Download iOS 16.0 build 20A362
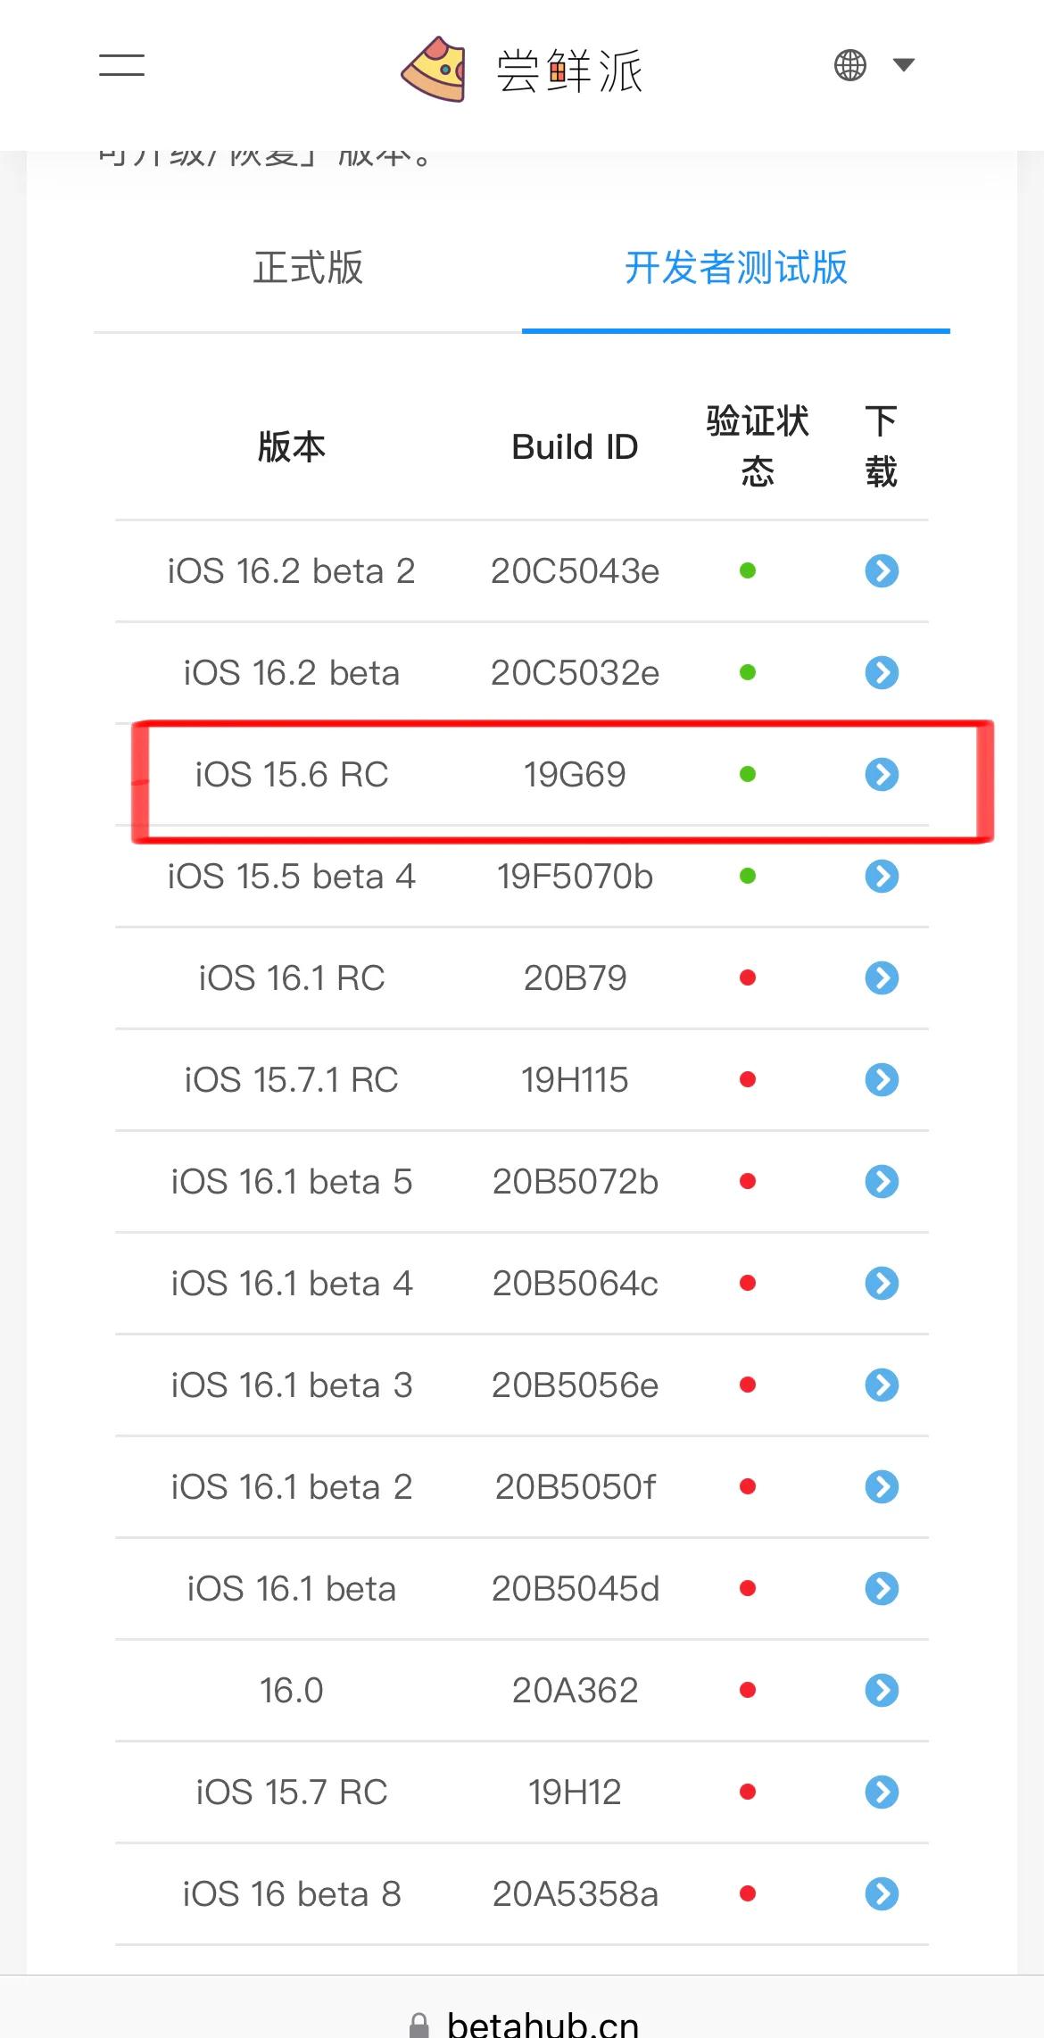 click(x=882, y=1690)
